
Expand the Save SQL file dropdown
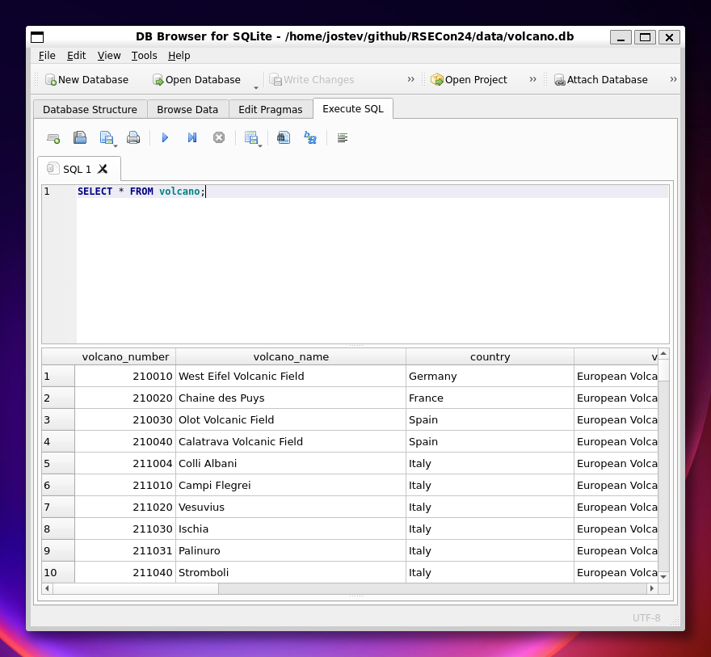116,146
